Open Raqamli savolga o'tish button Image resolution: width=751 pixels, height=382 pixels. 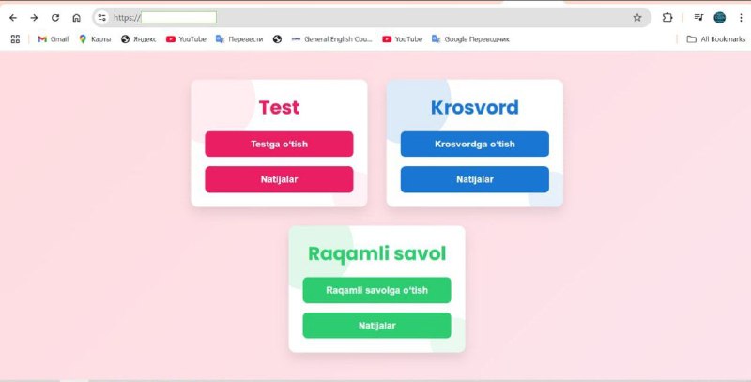377,290
